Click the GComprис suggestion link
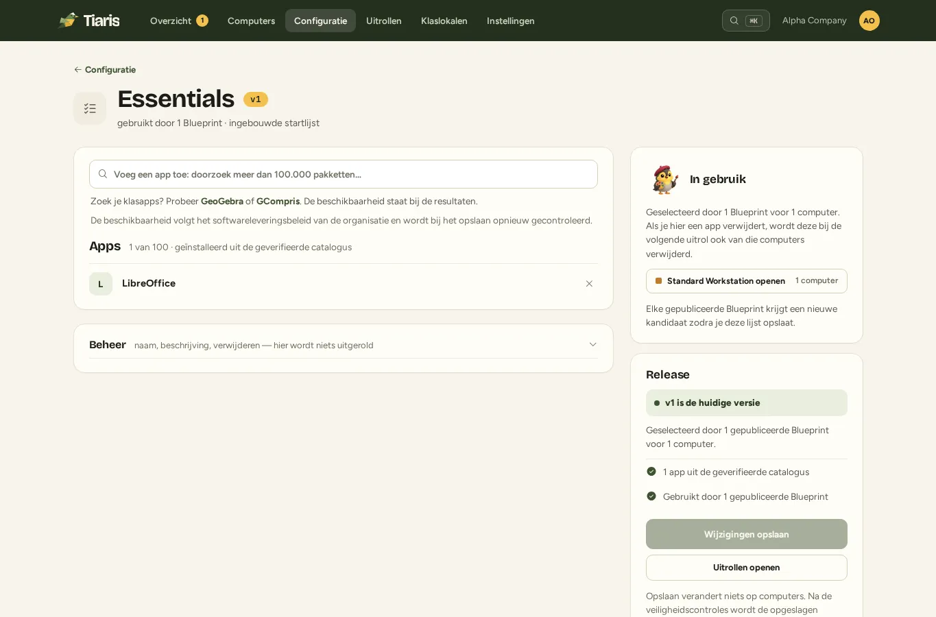This screenshot has height=617, width=936. click(278, 202)
